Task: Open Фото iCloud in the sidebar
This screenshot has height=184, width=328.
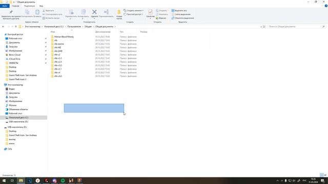Action: pyautogui.click(x=15, y=55)
